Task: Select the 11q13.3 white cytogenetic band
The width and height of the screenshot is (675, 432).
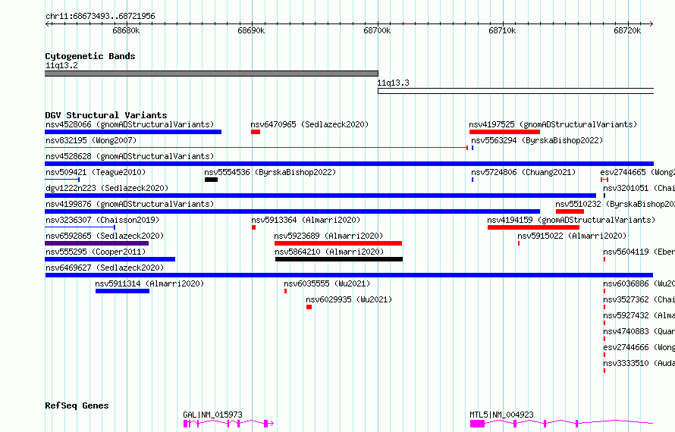Action: pyautogui.click(x=516, y=91)
